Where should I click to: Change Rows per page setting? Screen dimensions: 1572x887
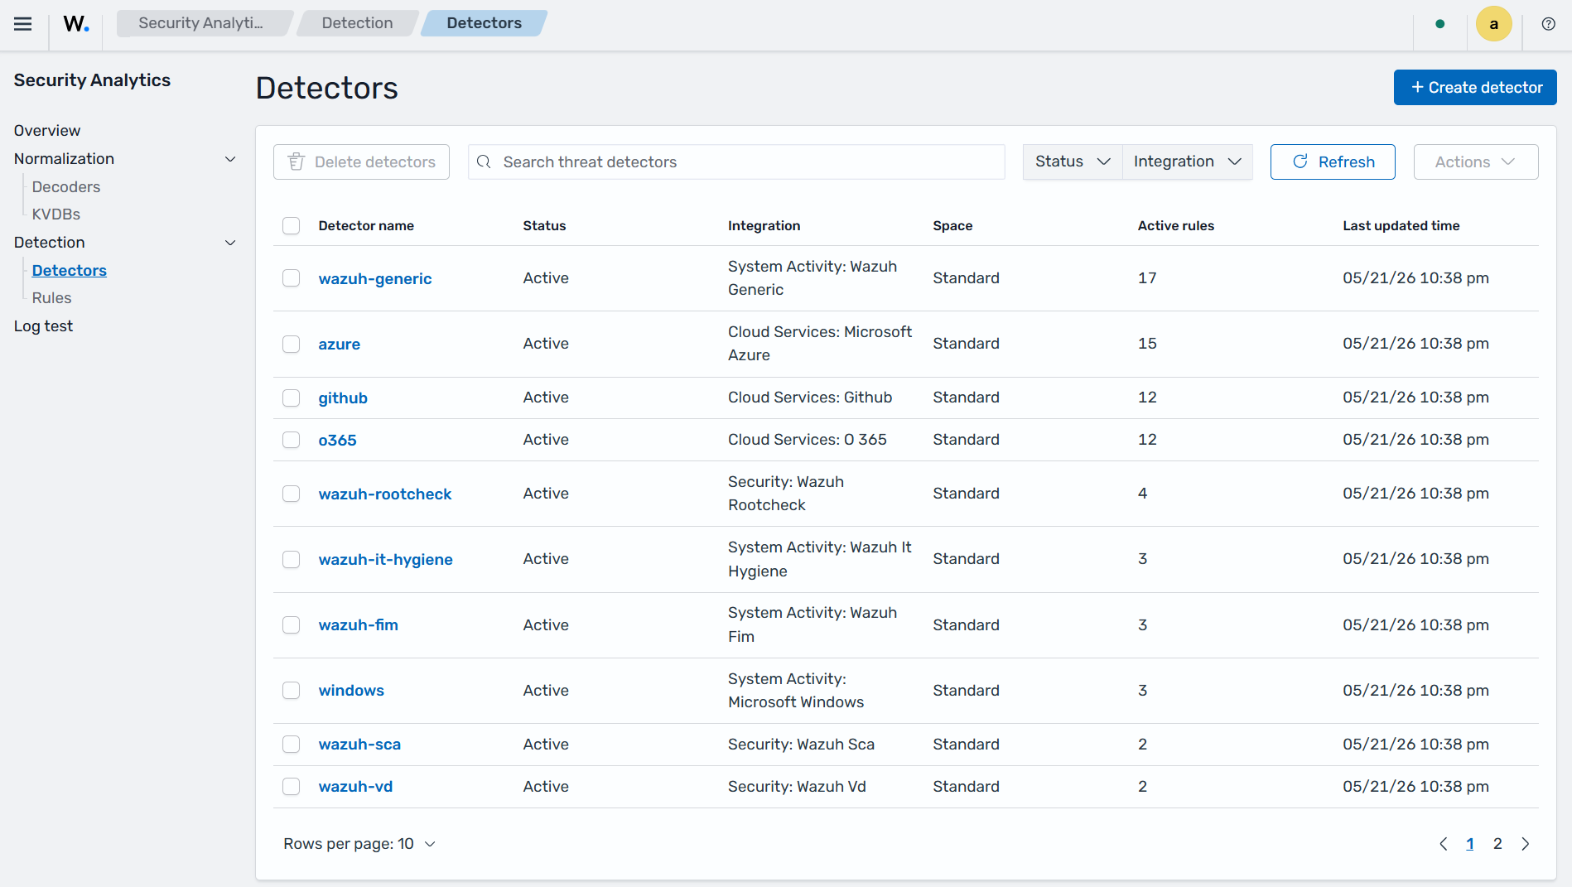[359, 844]
